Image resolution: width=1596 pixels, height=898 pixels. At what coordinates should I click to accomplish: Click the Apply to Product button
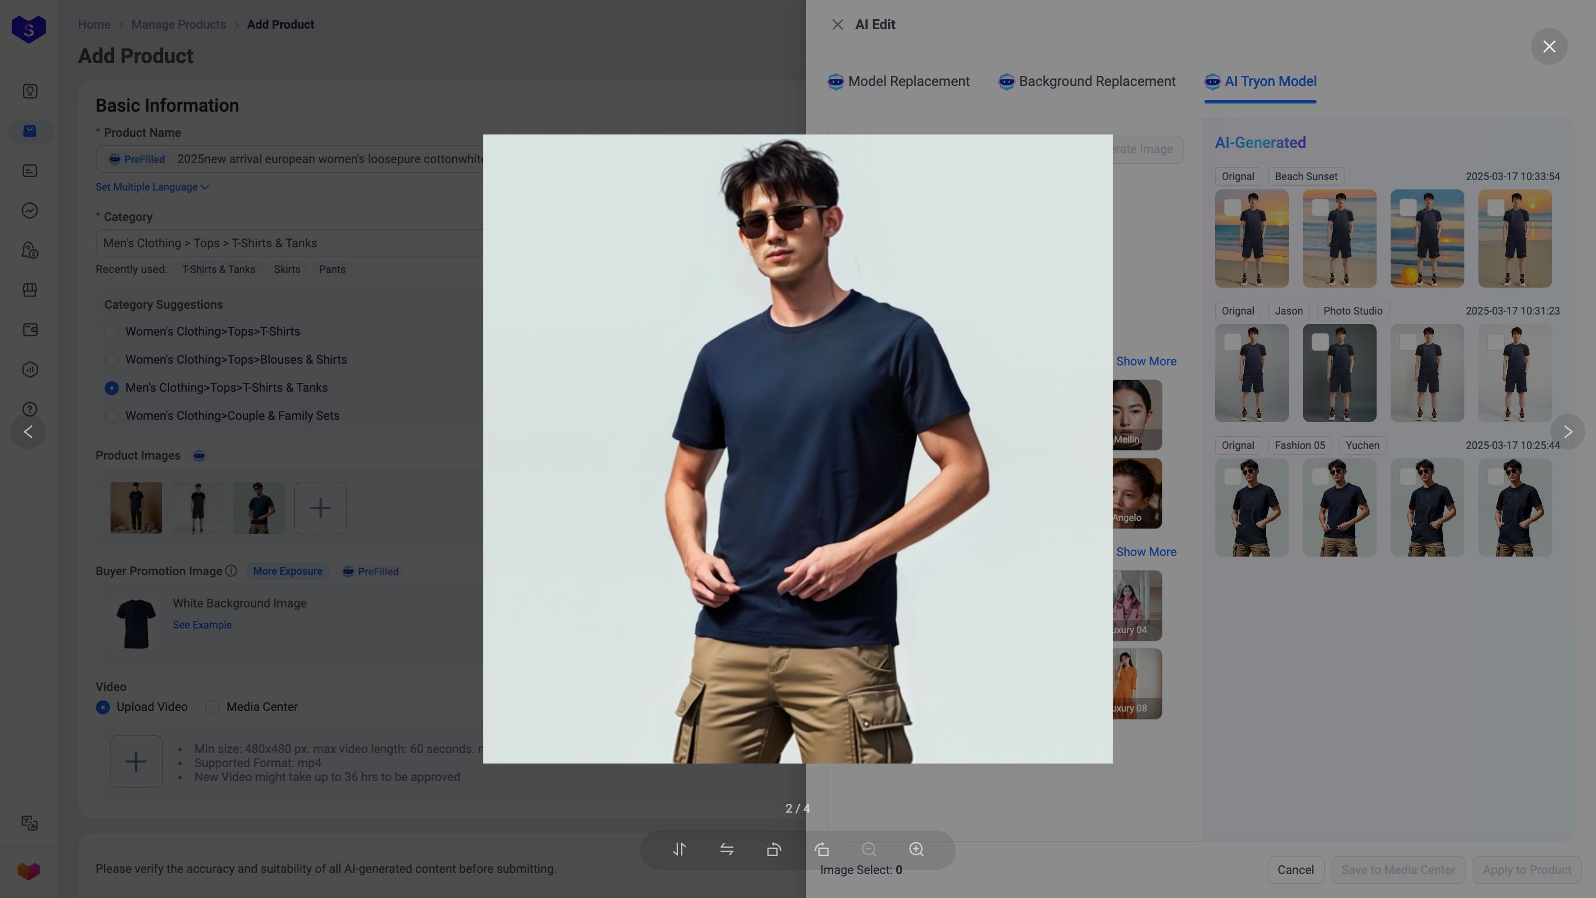pyautogui.click(x=1526, y=869)
